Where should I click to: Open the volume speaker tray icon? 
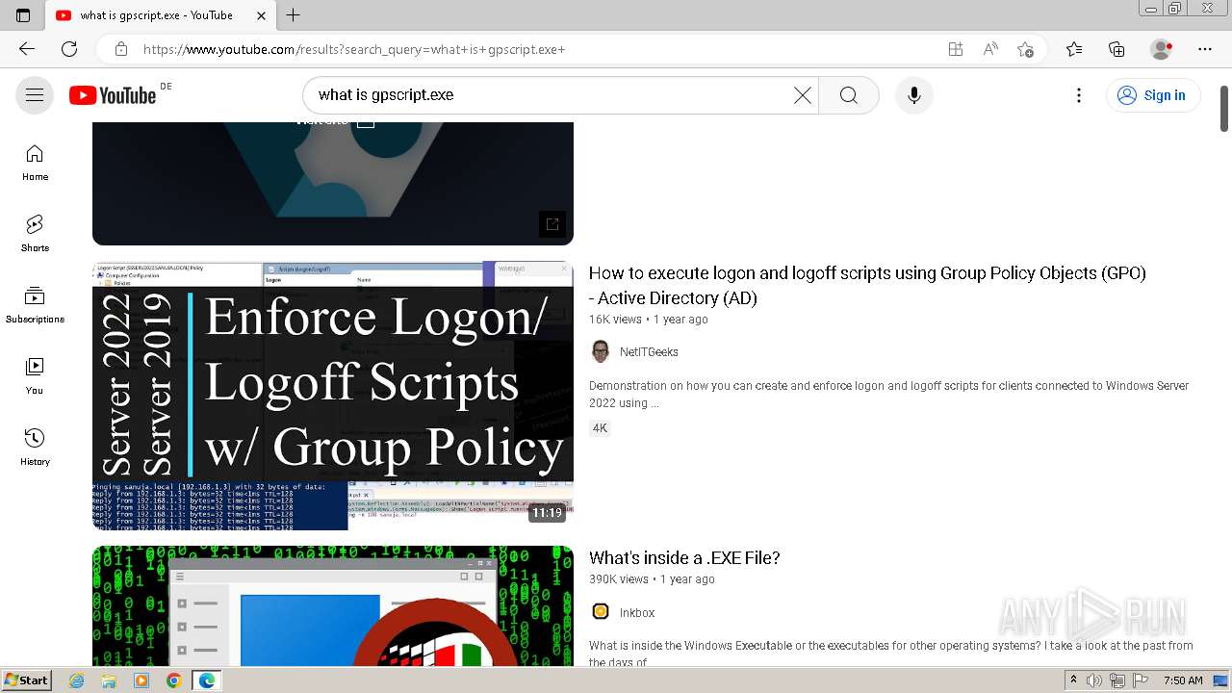1094,680
